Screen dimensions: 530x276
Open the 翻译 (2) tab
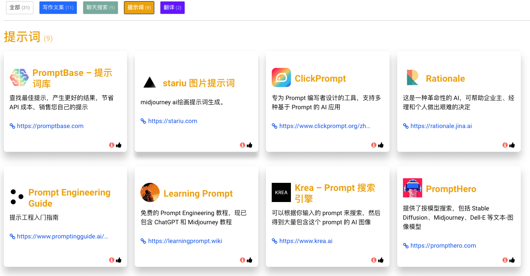[x=172, y=8]
